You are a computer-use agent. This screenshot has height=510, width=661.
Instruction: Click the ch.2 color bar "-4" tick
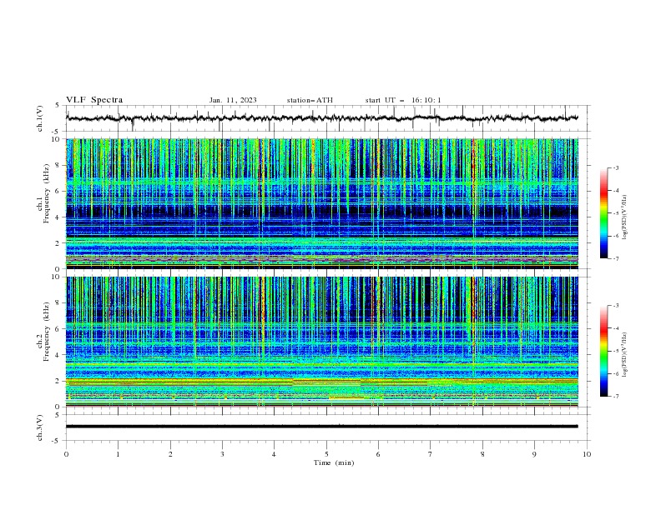click(616, 328)
